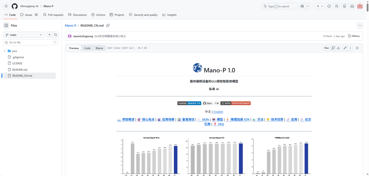Viewport: 369px width, 176px height.
Task: Open the latest commit message link
Action: [110, 36]
